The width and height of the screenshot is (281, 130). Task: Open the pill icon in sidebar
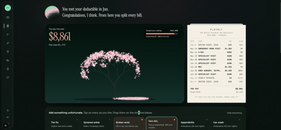coord(8,43)
